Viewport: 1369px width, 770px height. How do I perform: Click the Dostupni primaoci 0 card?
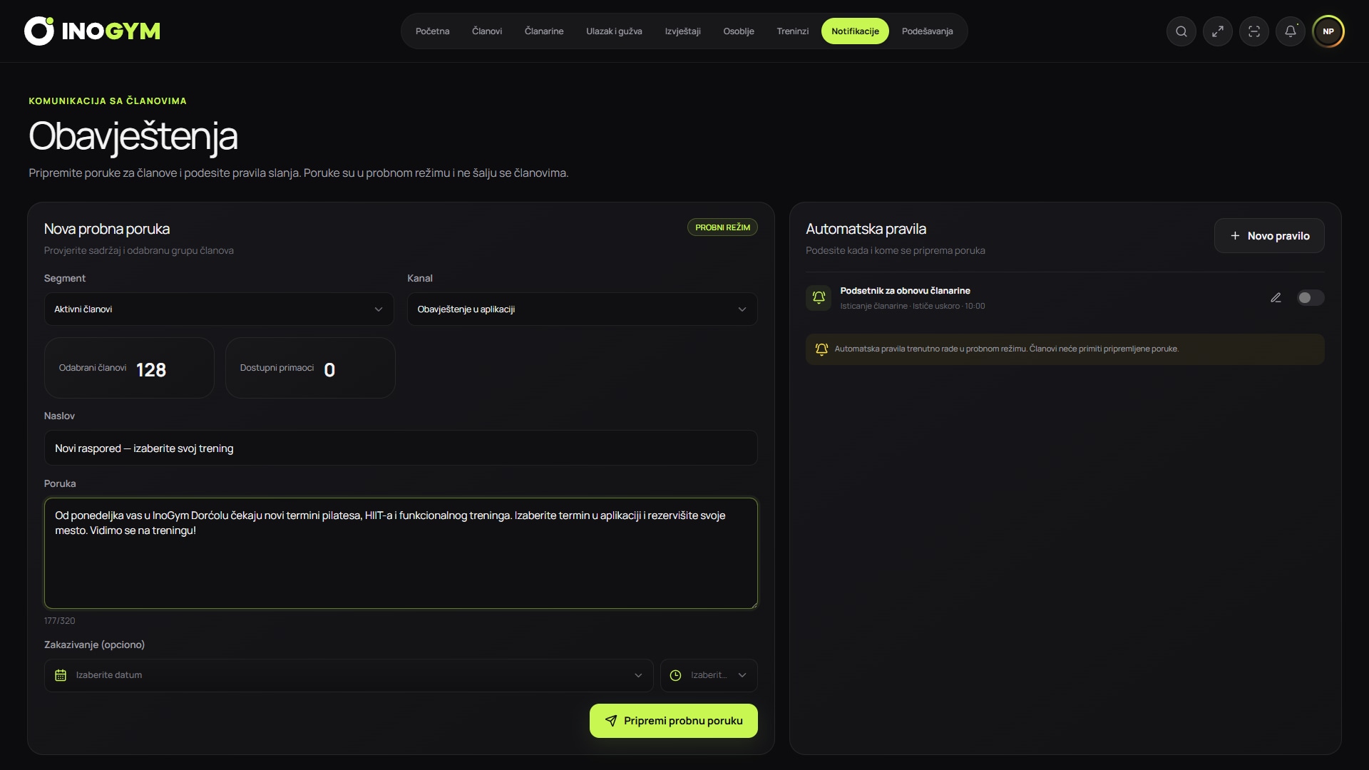pos(310,368)
